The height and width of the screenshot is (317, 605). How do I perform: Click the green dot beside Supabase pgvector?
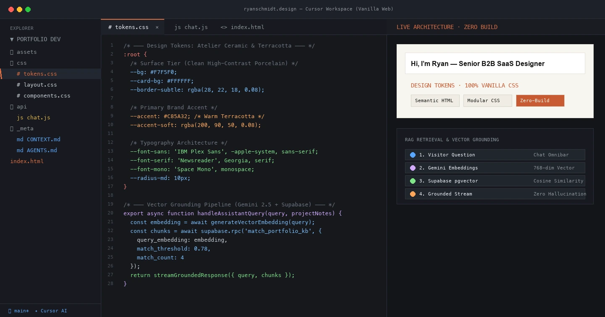click(413, 181)
